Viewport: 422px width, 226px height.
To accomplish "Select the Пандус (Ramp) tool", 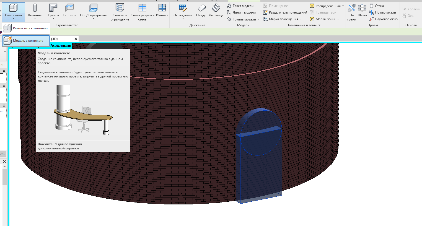I will click(201, 8).
